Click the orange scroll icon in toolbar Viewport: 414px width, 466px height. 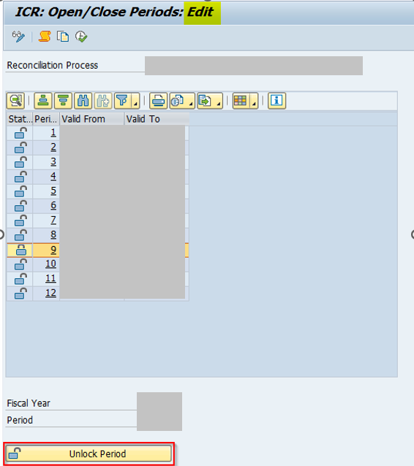[45, 37]
